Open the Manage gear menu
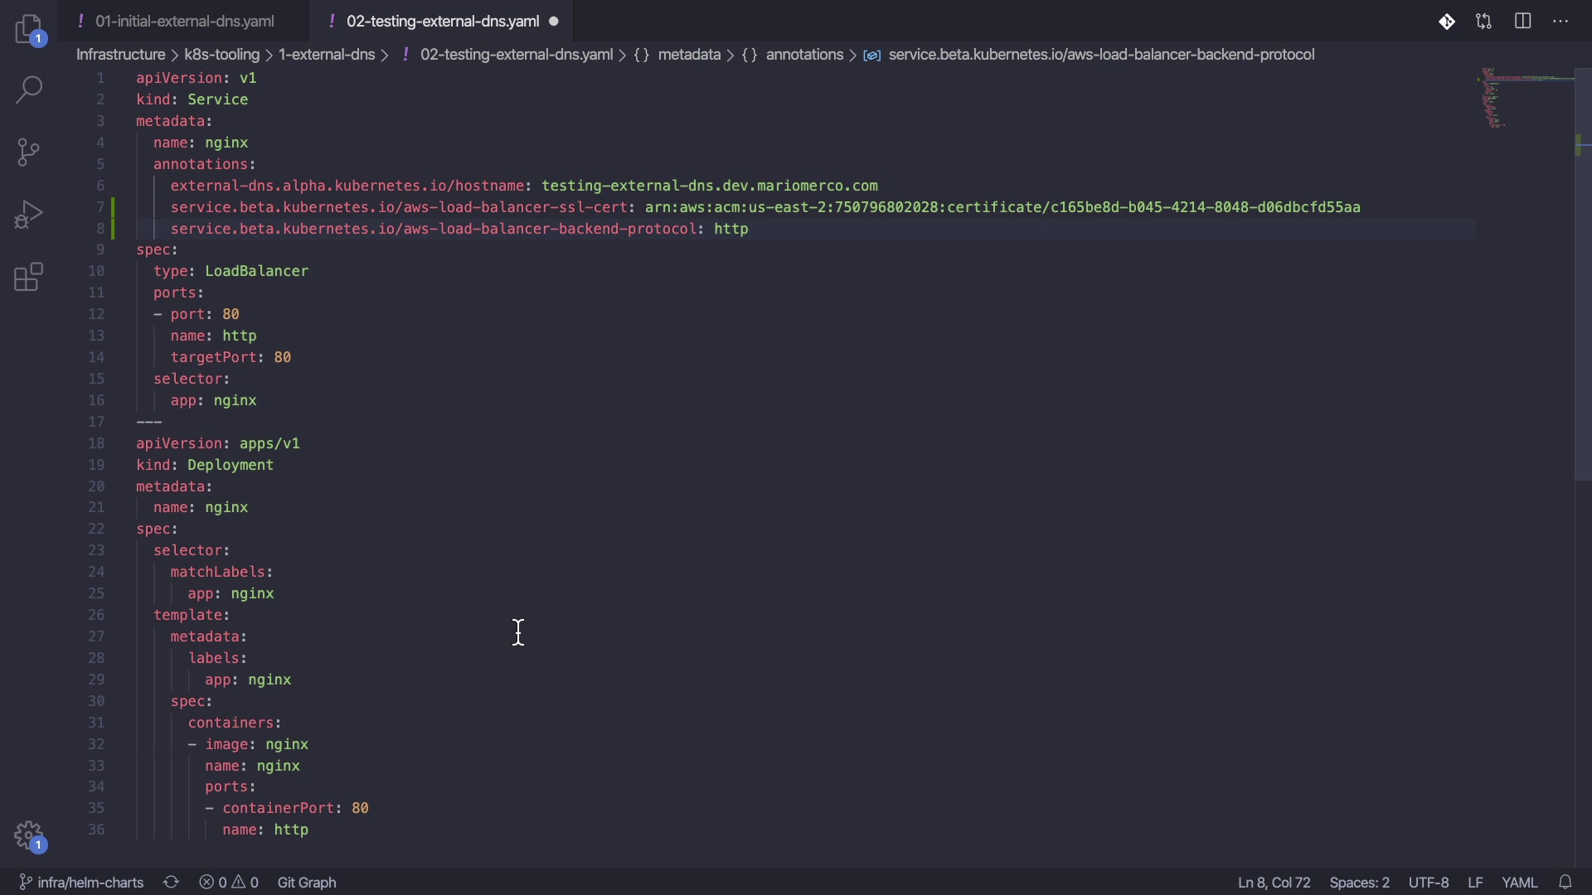The width and height of the screenshot is (1592, 895). click(x=30, y=835)
